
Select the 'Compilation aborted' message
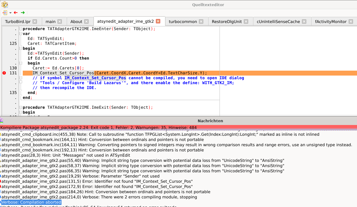pyautogui.click(x=31, y=202)
